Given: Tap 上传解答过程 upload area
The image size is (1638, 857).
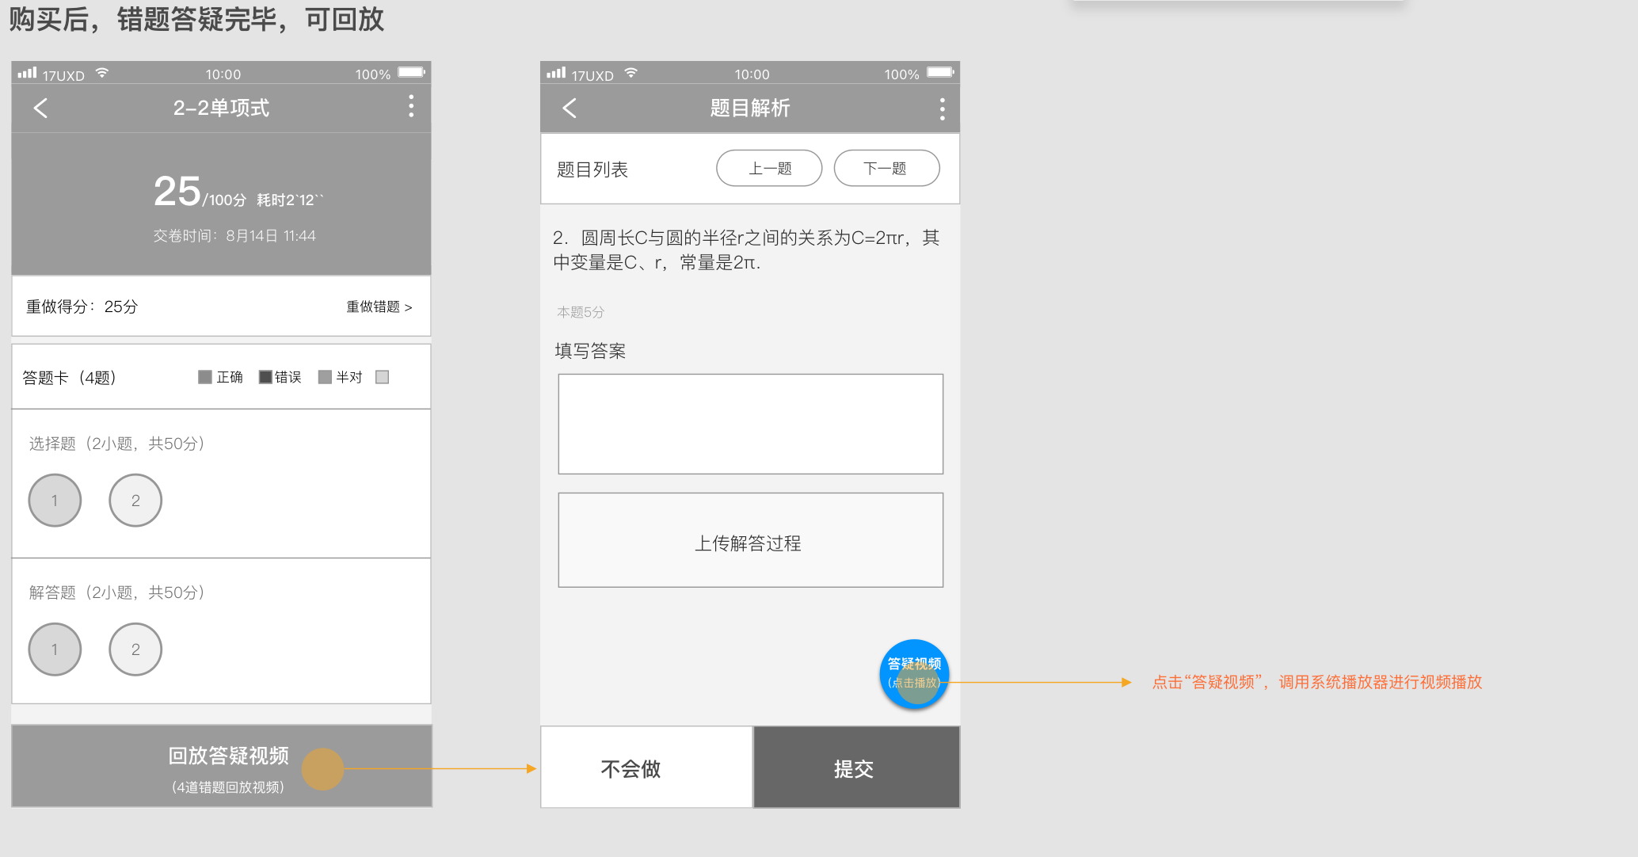Looking at the screenshot, I should (x=749, y=541).
